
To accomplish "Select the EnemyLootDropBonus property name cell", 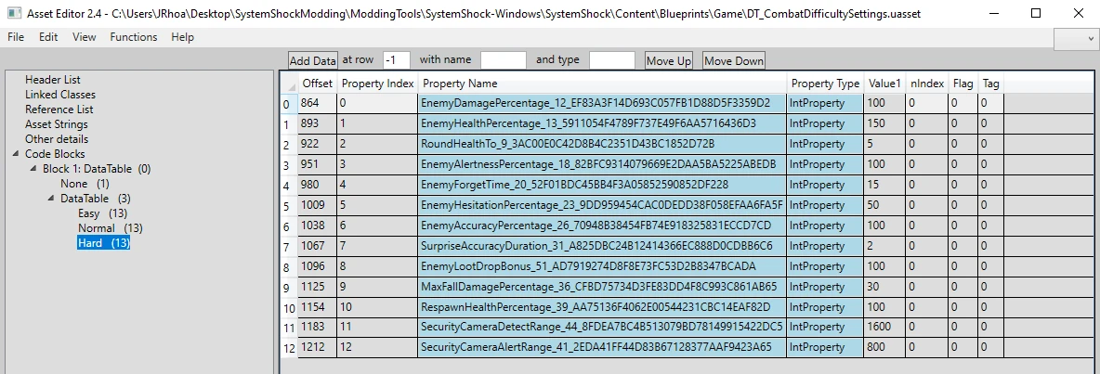I will (602, 266).
